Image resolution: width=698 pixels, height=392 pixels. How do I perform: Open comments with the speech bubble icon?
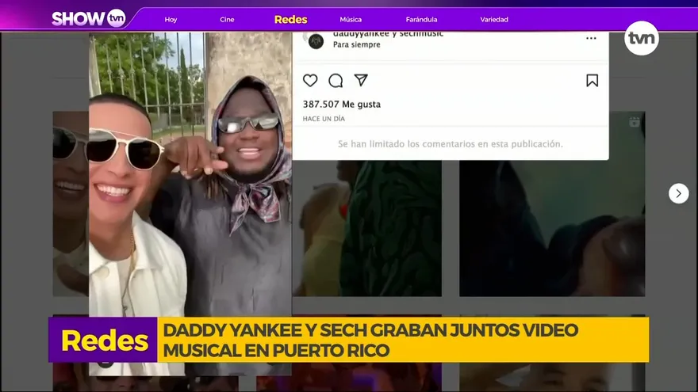coord(336,81)
